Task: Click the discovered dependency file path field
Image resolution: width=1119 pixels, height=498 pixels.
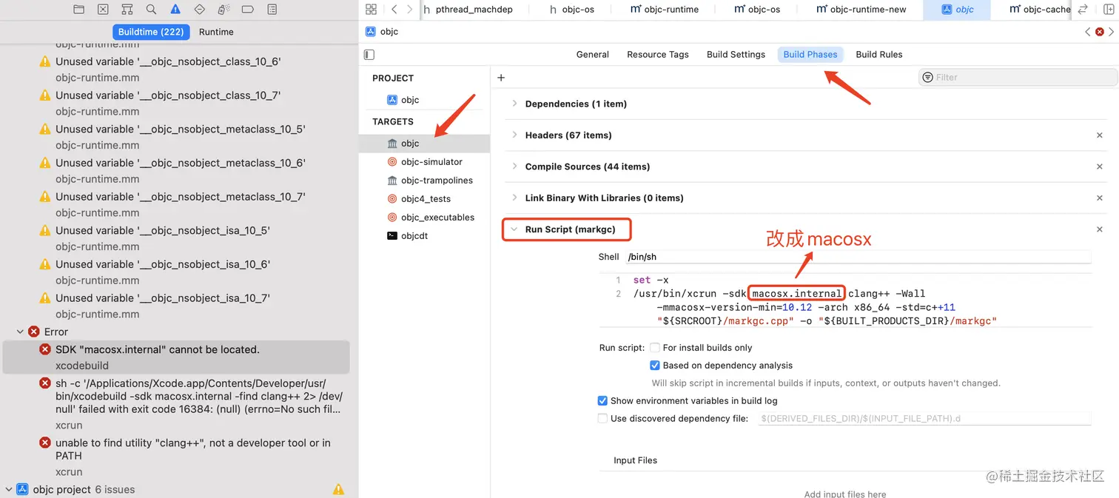Action: [x=924, y=419]
